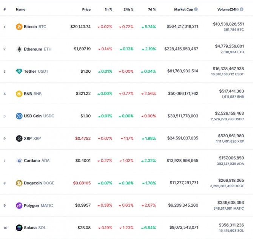The image size is (253, 239).
Task: Show Volume(24h) info tooltip icon
Action: [242, 9]
